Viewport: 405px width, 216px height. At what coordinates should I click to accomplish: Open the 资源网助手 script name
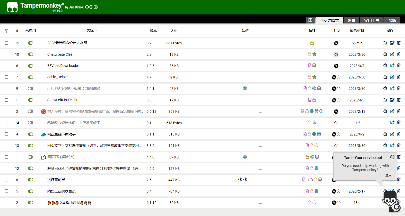click(56, 180)
